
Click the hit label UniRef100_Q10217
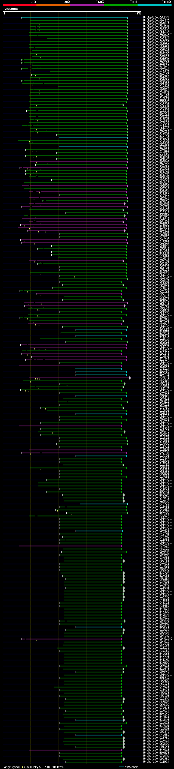pyautogui.click(x=156, y=213)
